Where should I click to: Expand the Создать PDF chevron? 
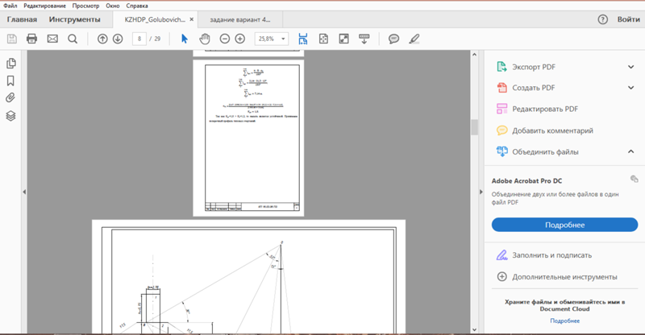[x=630, y=88]
